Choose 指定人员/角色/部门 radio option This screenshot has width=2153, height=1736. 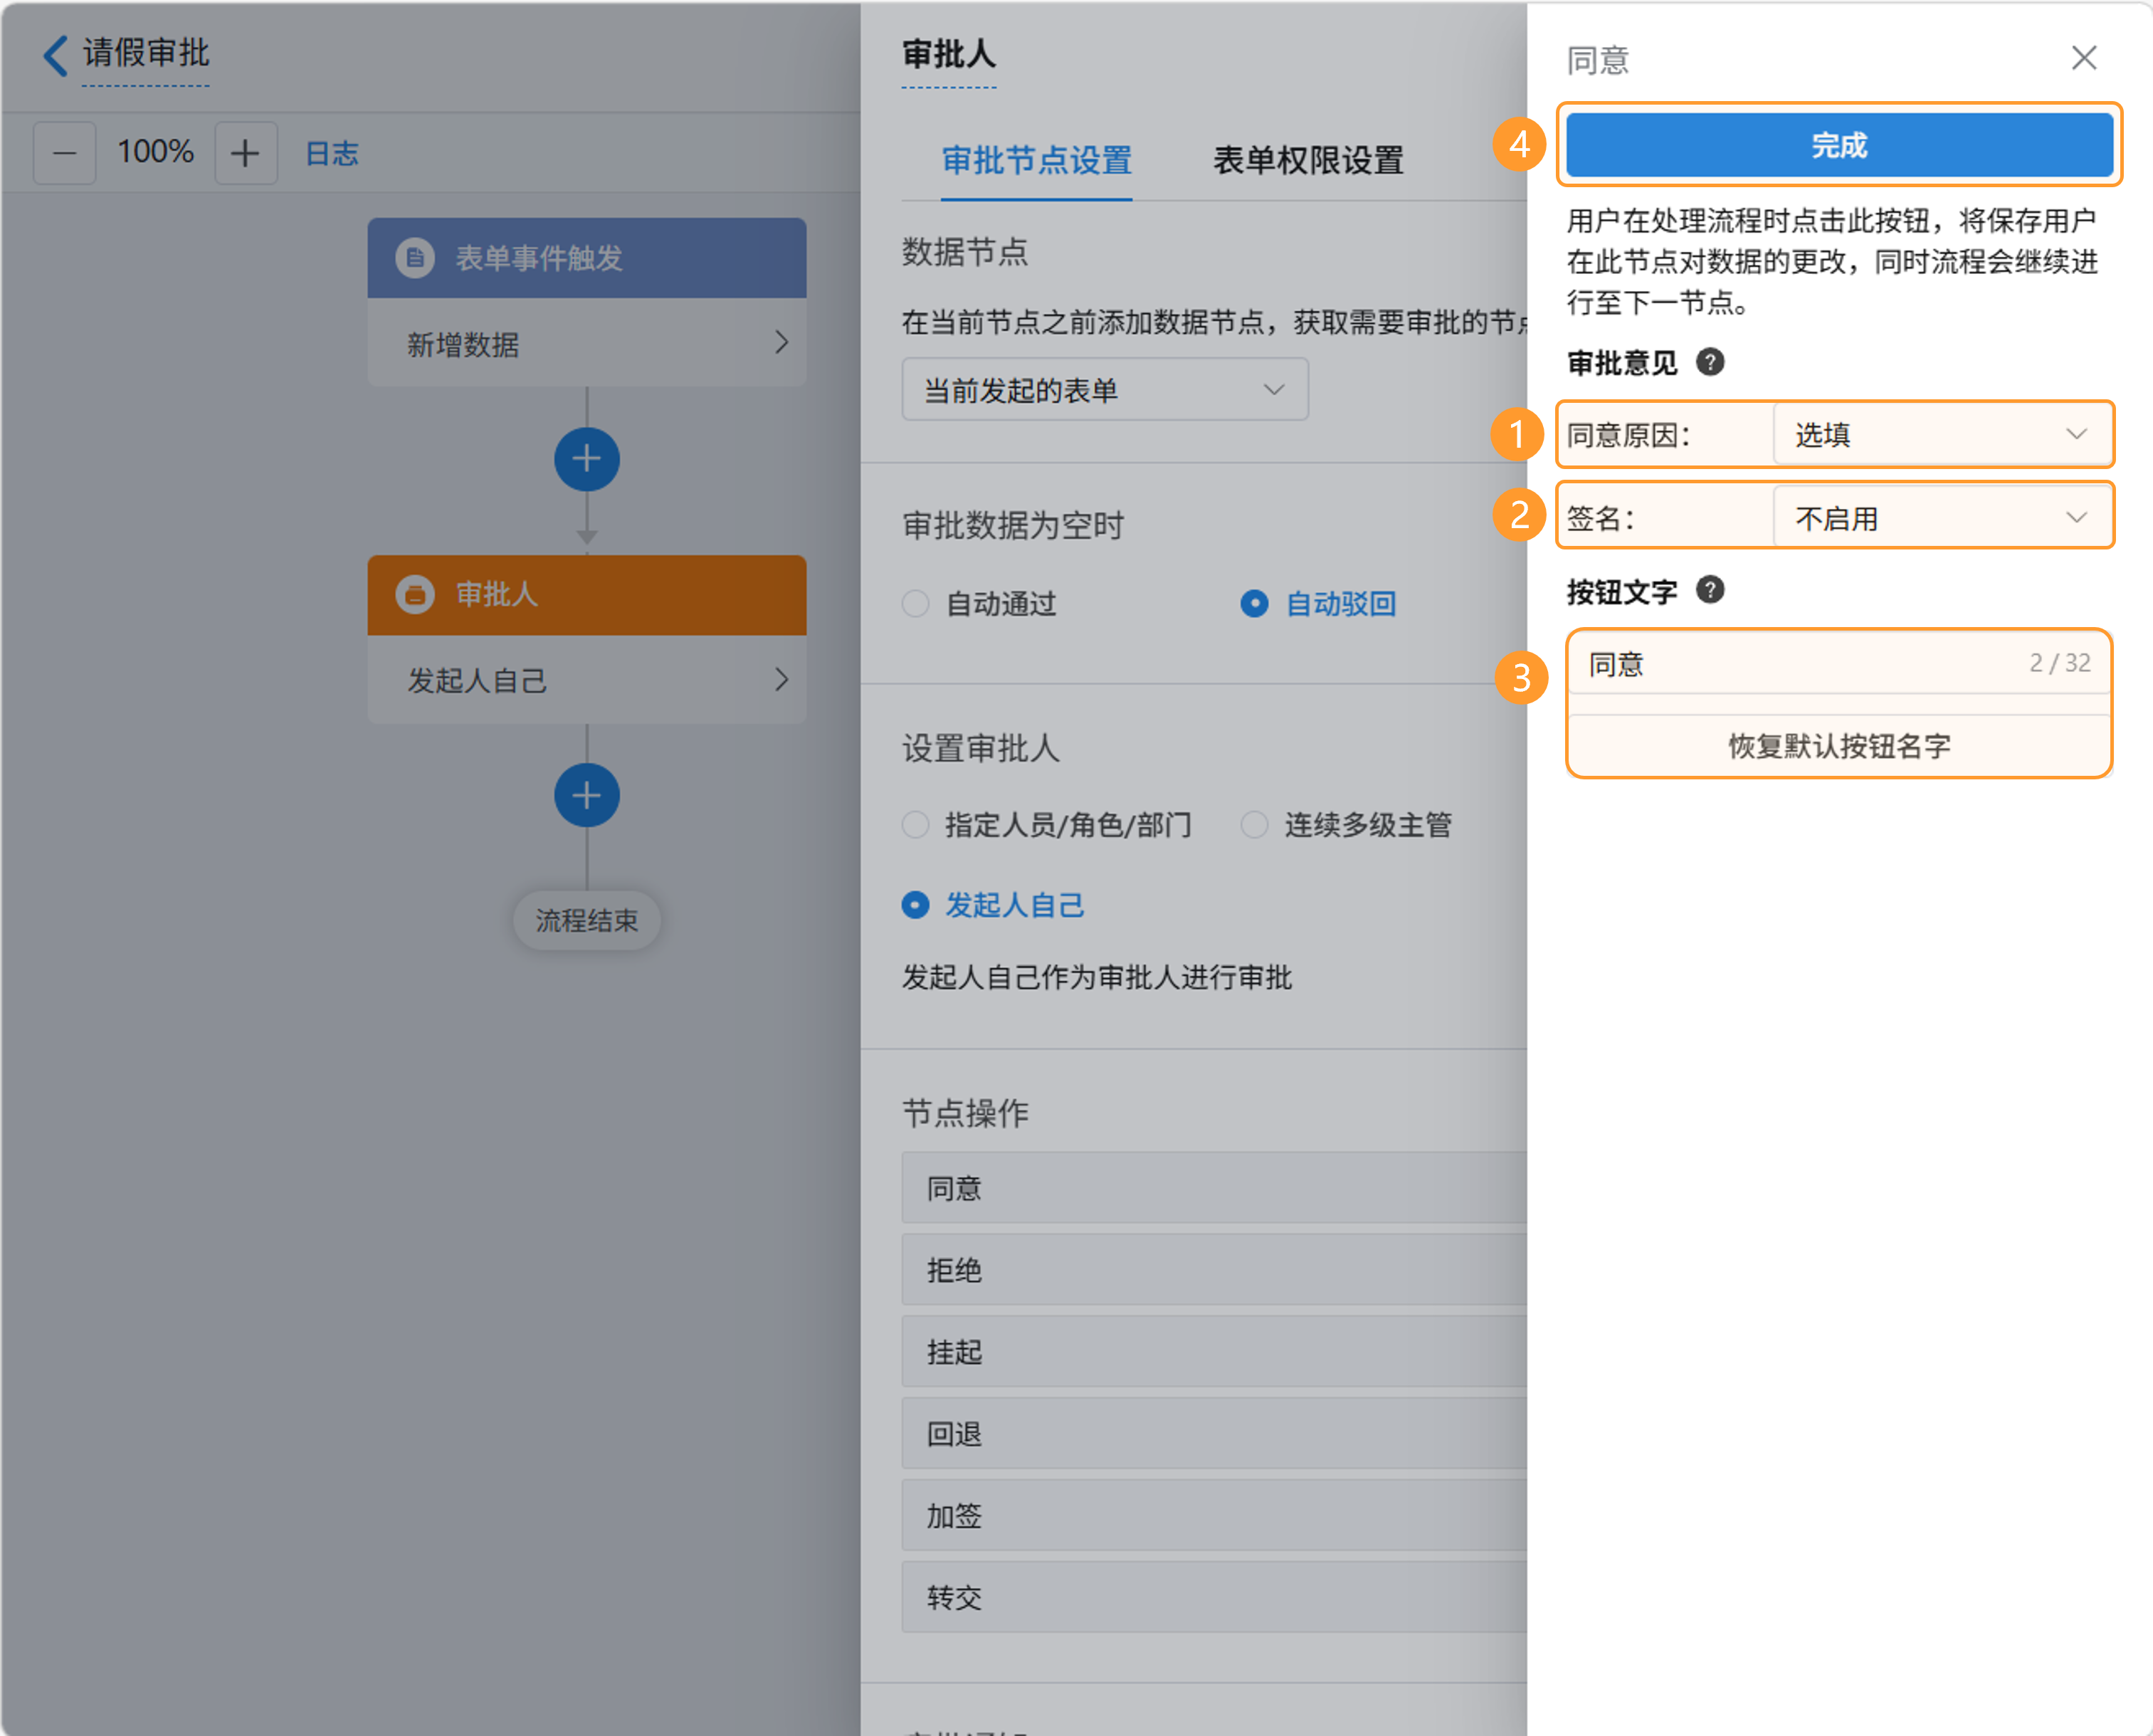click(x=915, y=825)
